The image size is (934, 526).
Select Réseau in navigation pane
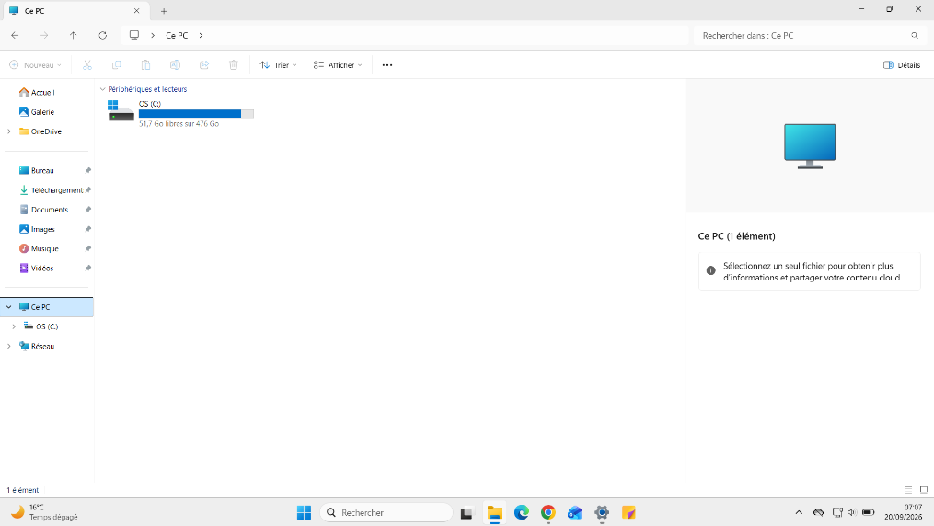[x=37, y=347]
